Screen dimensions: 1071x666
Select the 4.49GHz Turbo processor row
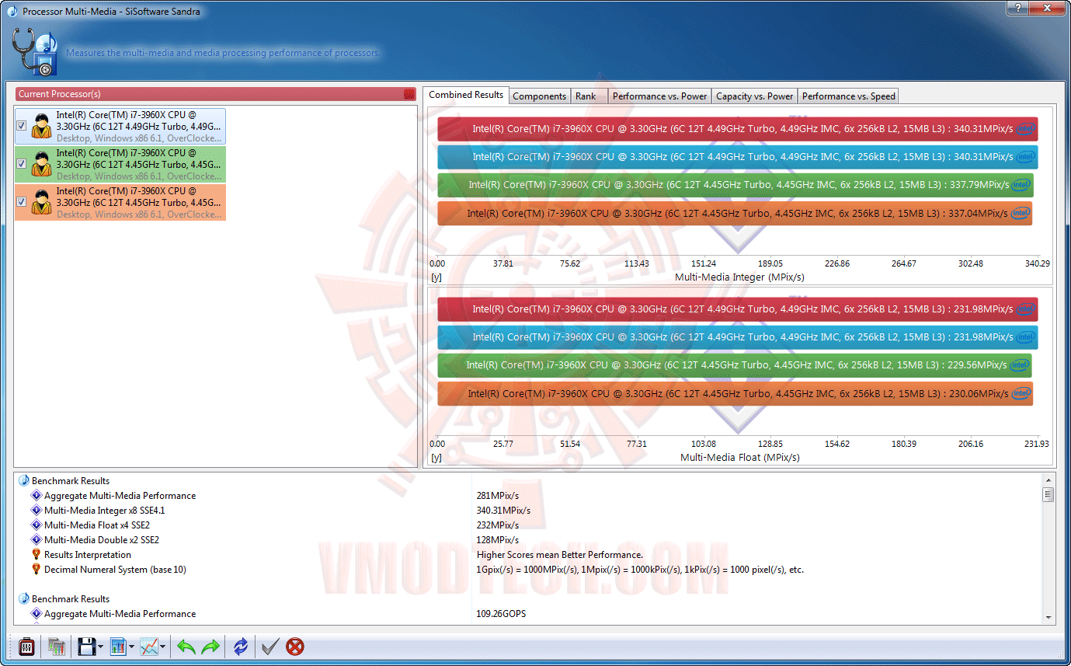point(120,126)
